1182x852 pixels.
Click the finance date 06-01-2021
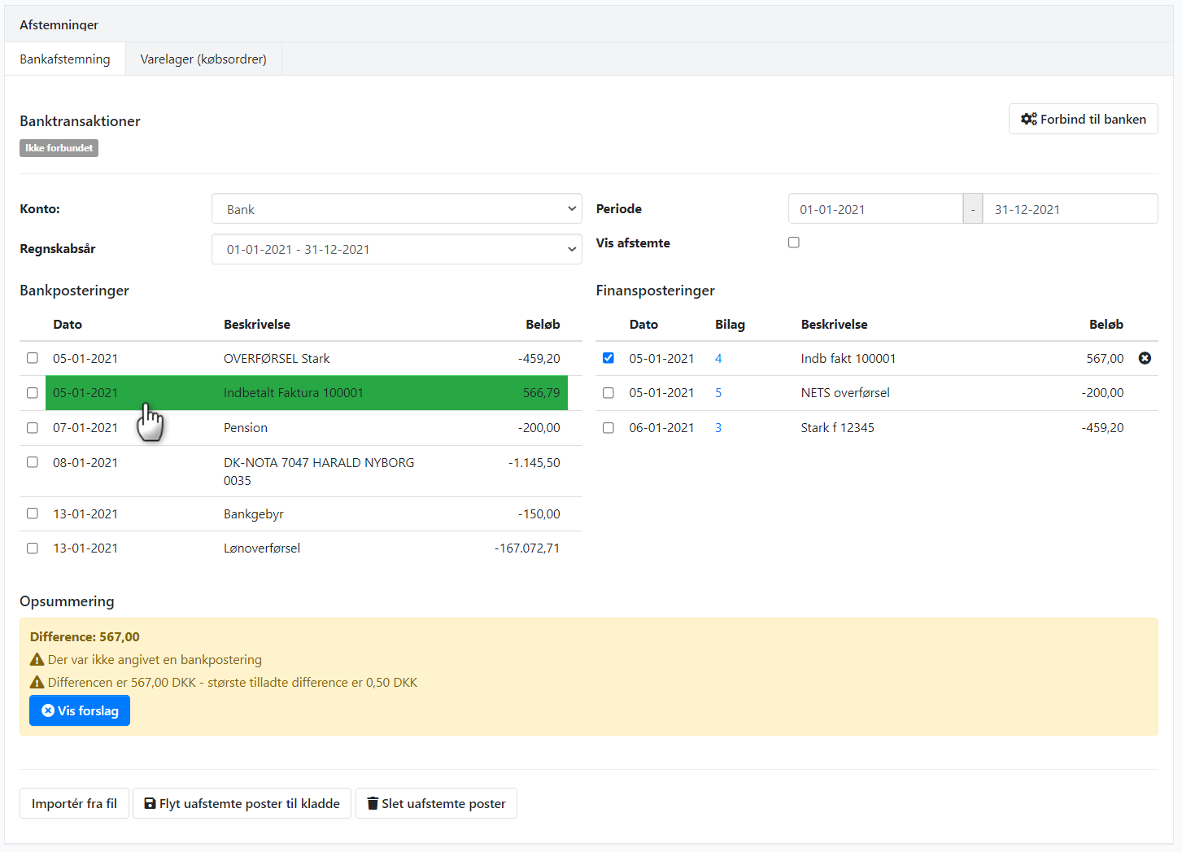click(661, 428)
